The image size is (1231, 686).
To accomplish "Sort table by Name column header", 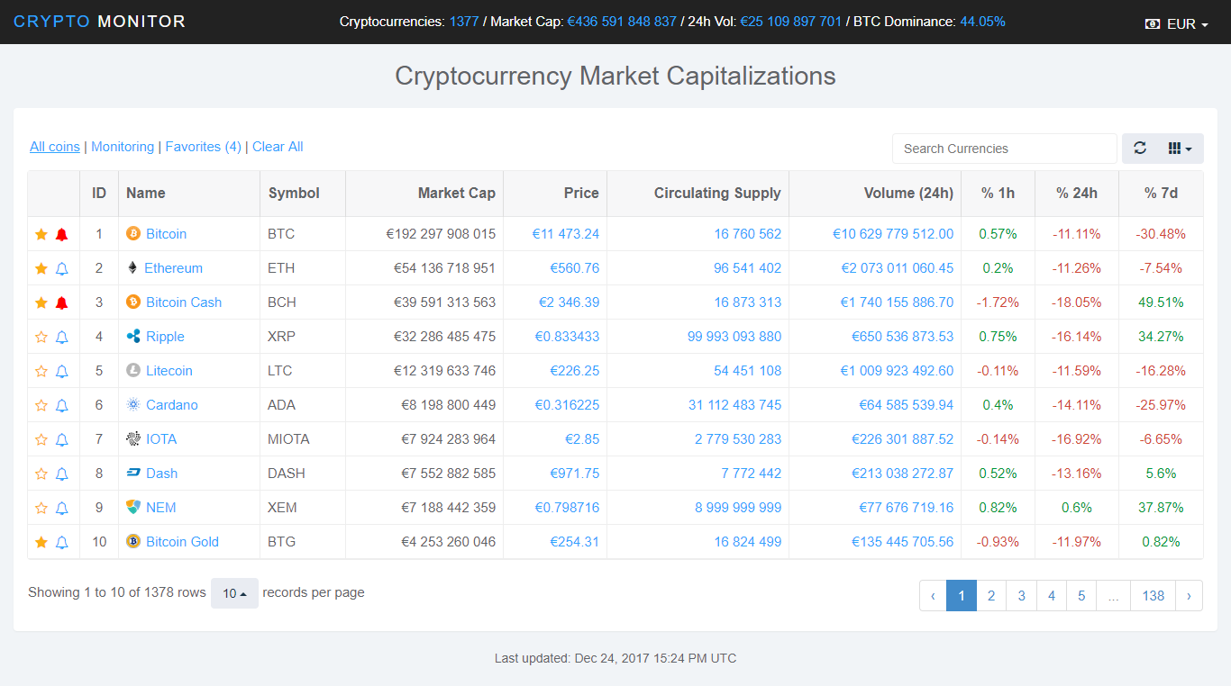I will (190, 194).
